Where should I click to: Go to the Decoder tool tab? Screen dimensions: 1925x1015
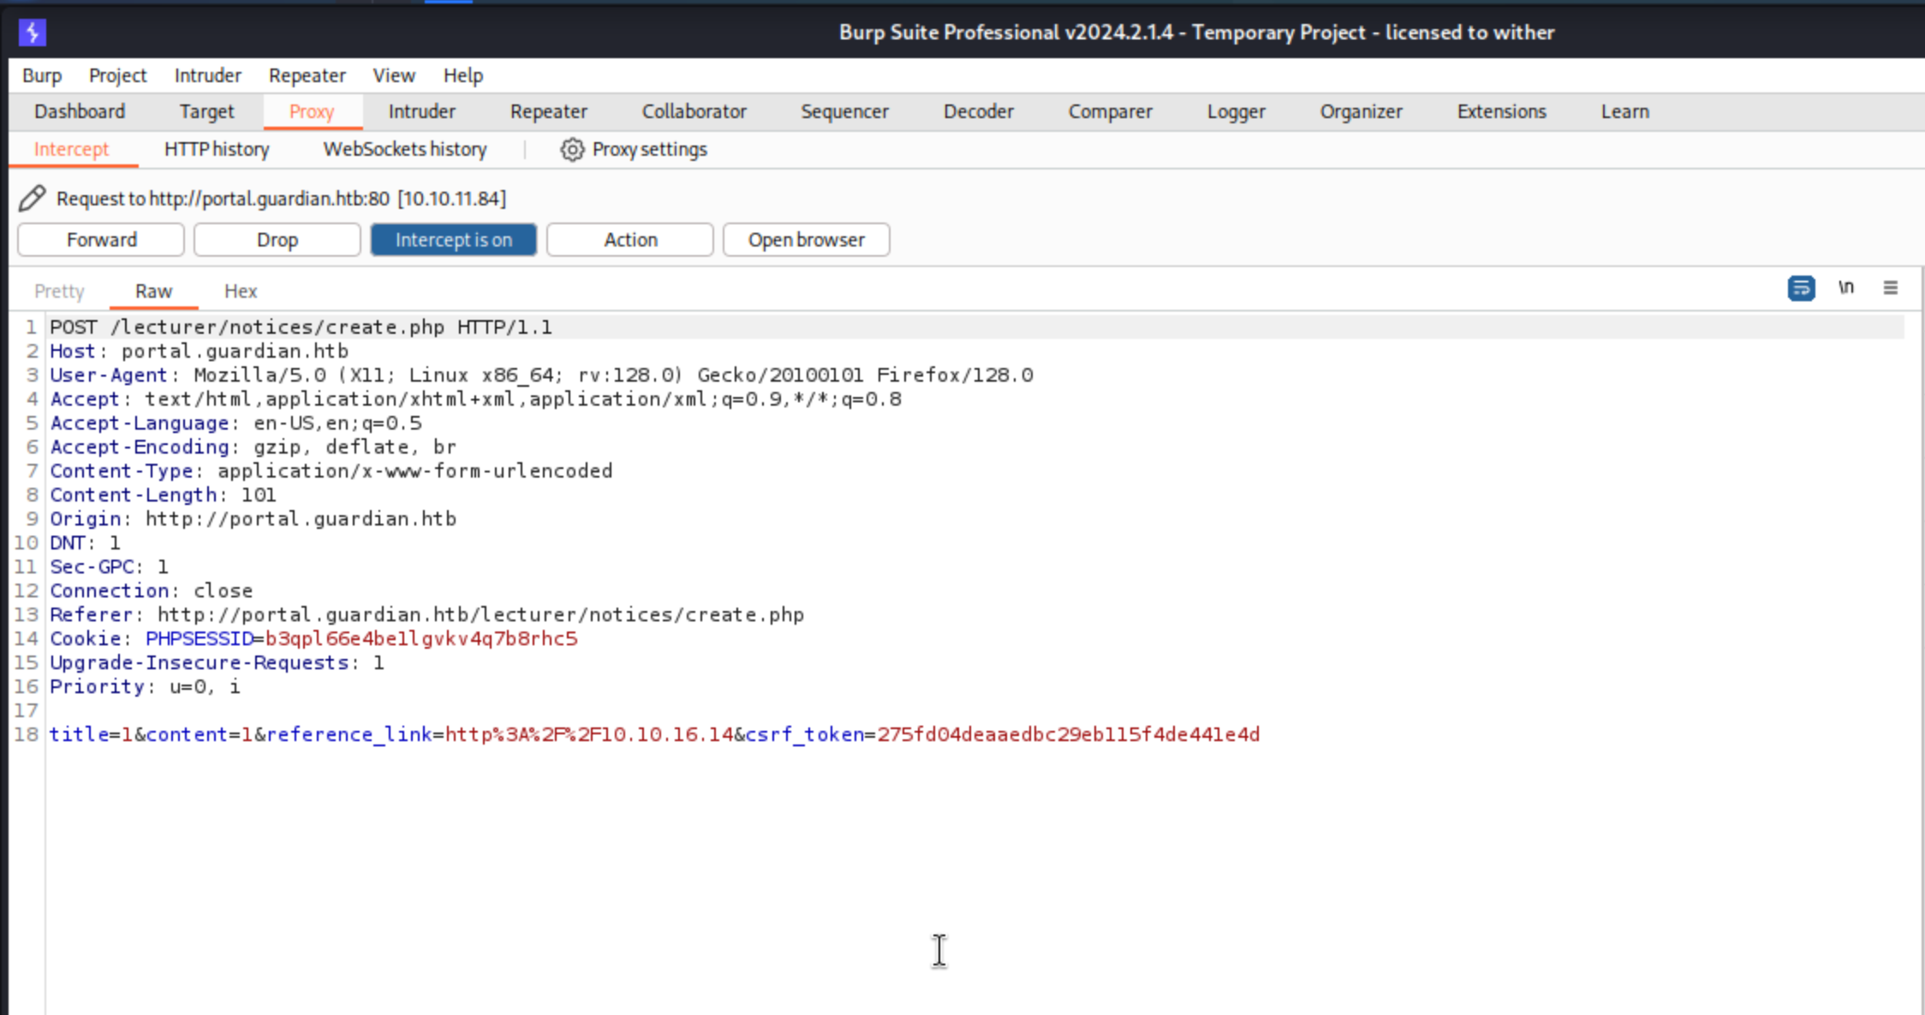(x=978, y=111)
